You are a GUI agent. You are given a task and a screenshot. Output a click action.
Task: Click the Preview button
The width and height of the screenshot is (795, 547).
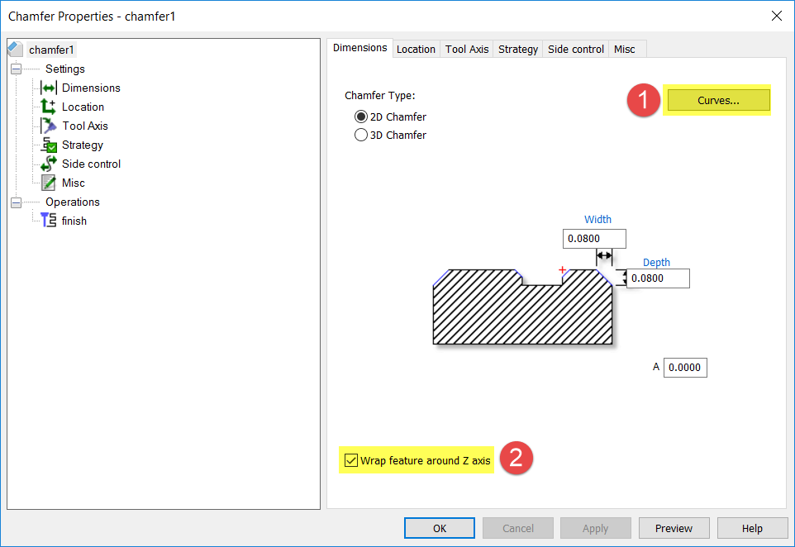(x=674, y=528)
